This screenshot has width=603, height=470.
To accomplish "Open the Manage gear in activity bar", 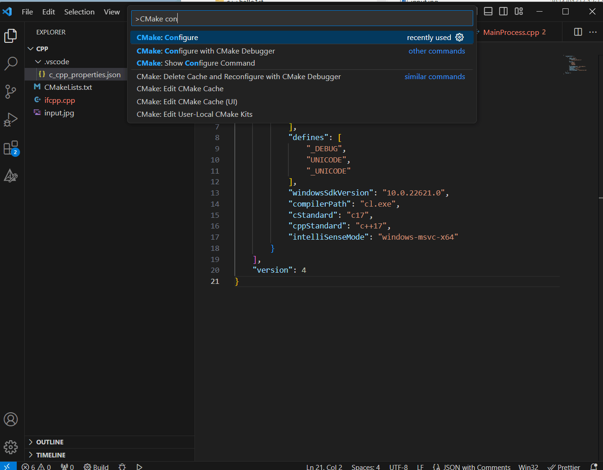I will [x=11, y=447].
